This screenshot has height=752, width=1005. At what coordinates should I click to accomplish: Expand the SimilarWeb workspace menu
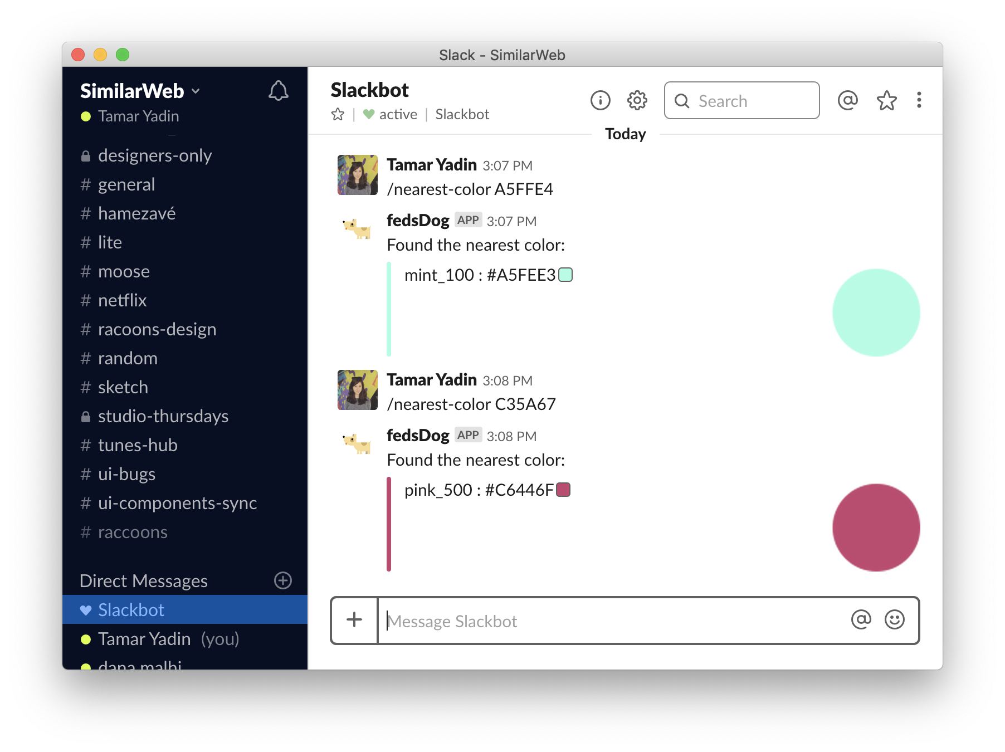(140, 91)
